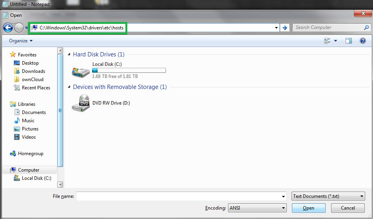Select Homegroup in navigation pane
This screenshot has height=219, width=373.
point(31,154)
